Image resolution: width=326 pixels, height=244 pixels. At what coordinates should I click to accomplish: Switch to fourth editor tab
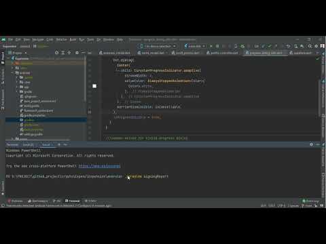point(222,53)
